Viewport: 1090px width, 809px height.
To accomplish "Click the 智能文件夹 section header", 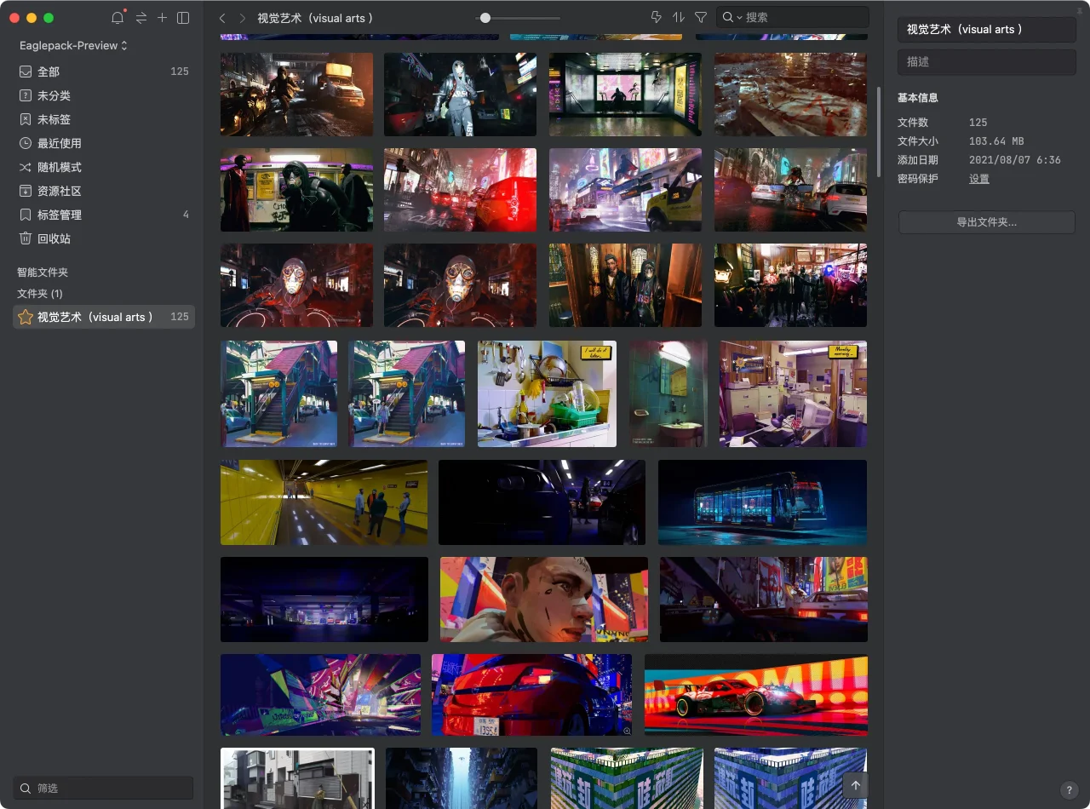I will coord(43,273).
